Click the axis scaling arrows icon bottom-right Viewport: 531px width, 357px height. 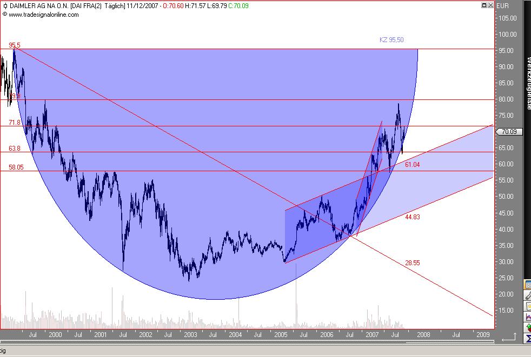pyautogui.click(x=510, y=338)
